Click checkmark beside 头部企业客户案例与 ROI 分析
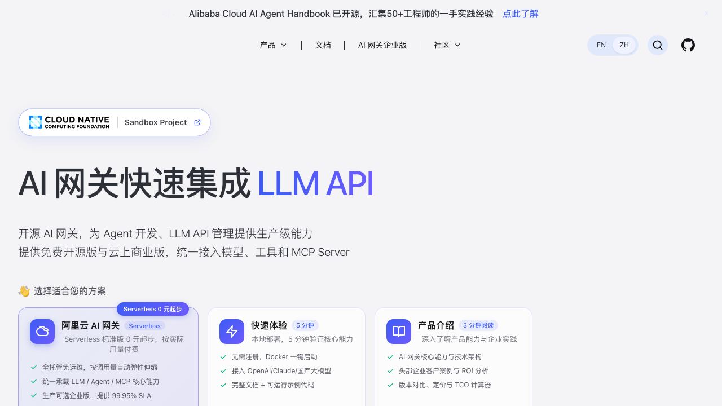722x406 pixels. pyautogui.click(x=390, y=370)
